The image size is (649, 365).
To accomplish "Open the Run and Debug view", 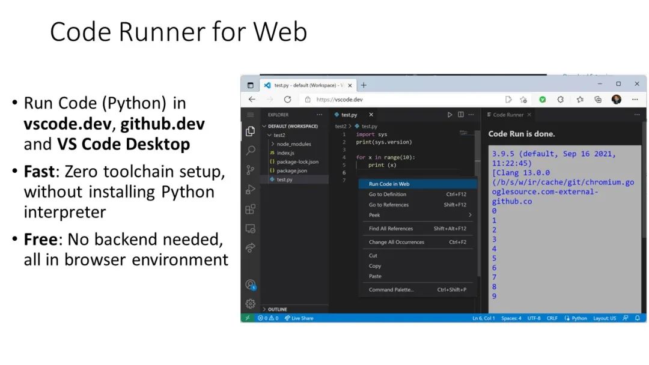I will click(250, 189).
